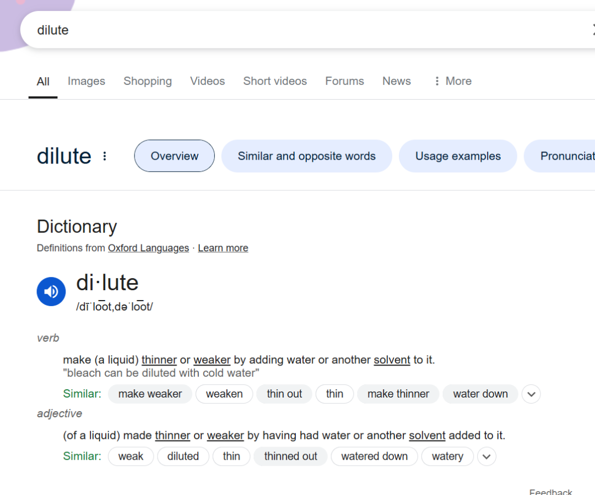Go to the Videos tab
Screen dimensions: 595x495
click(208, 81)
